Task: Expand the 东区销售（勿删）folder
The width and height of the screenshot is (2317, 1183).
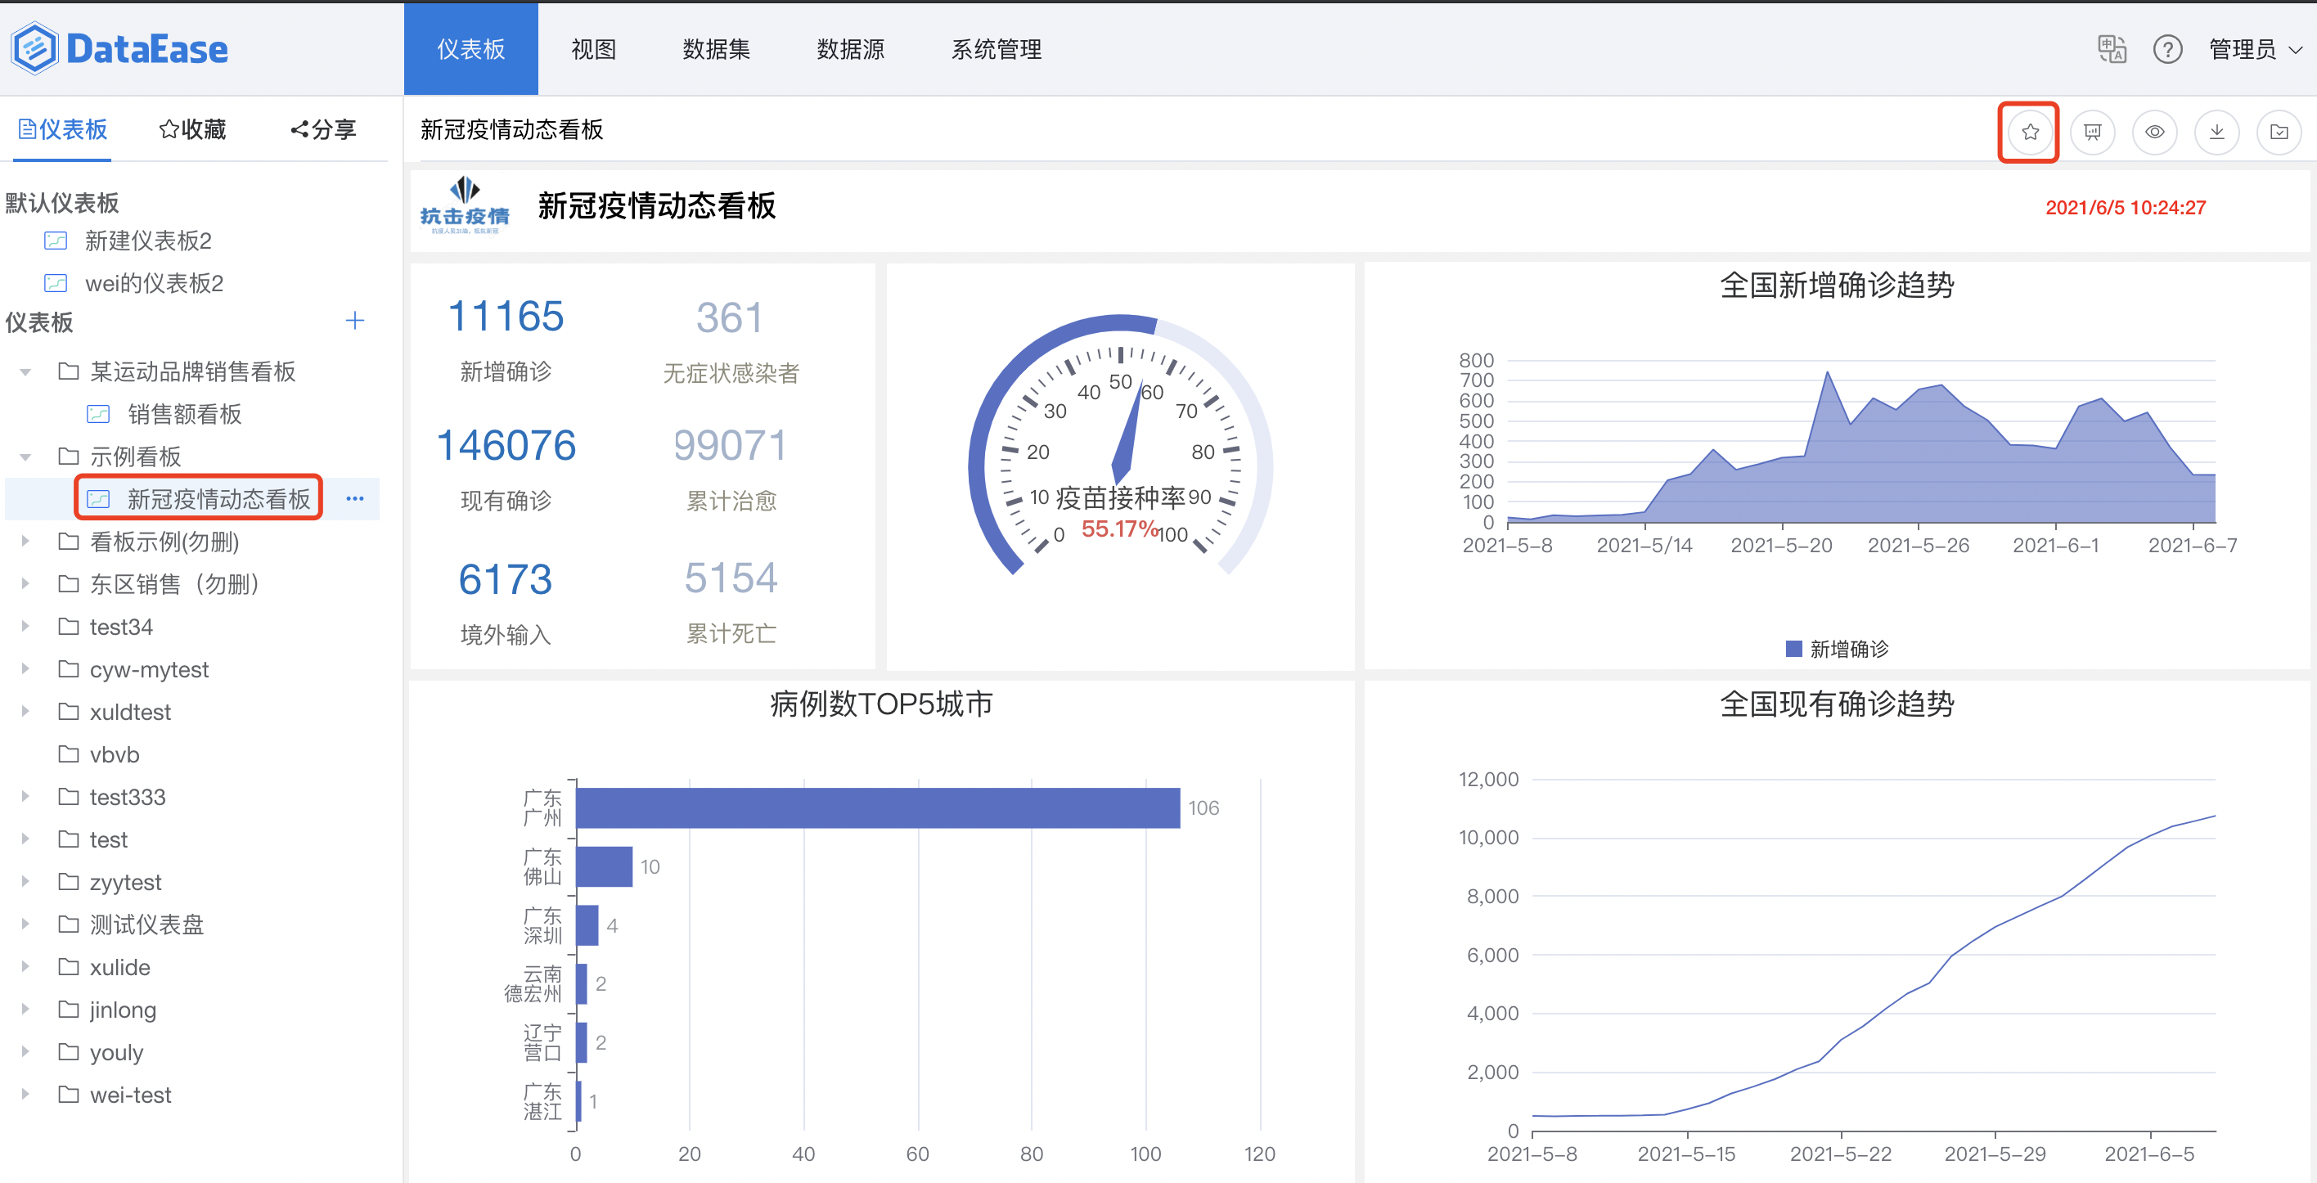Action: (x=25, y=584)
